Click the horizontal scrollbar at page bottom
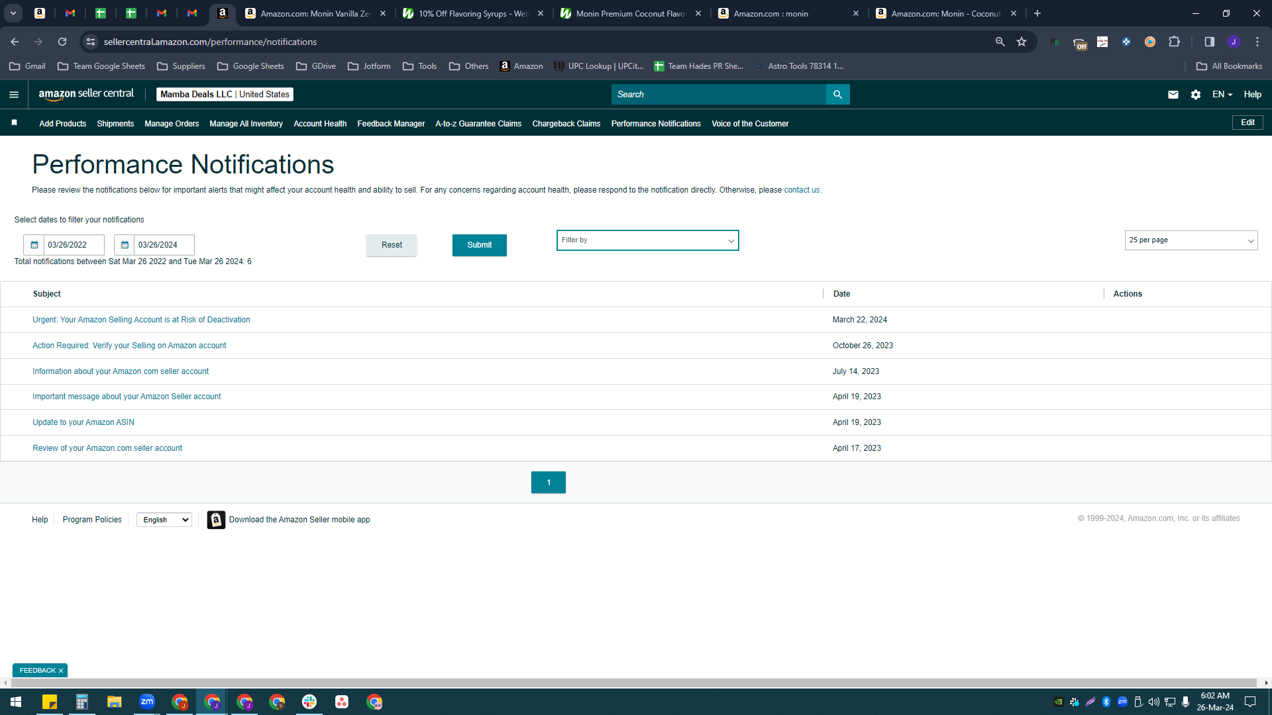This screenshot has width=1272, height=715. coord(633,683)
